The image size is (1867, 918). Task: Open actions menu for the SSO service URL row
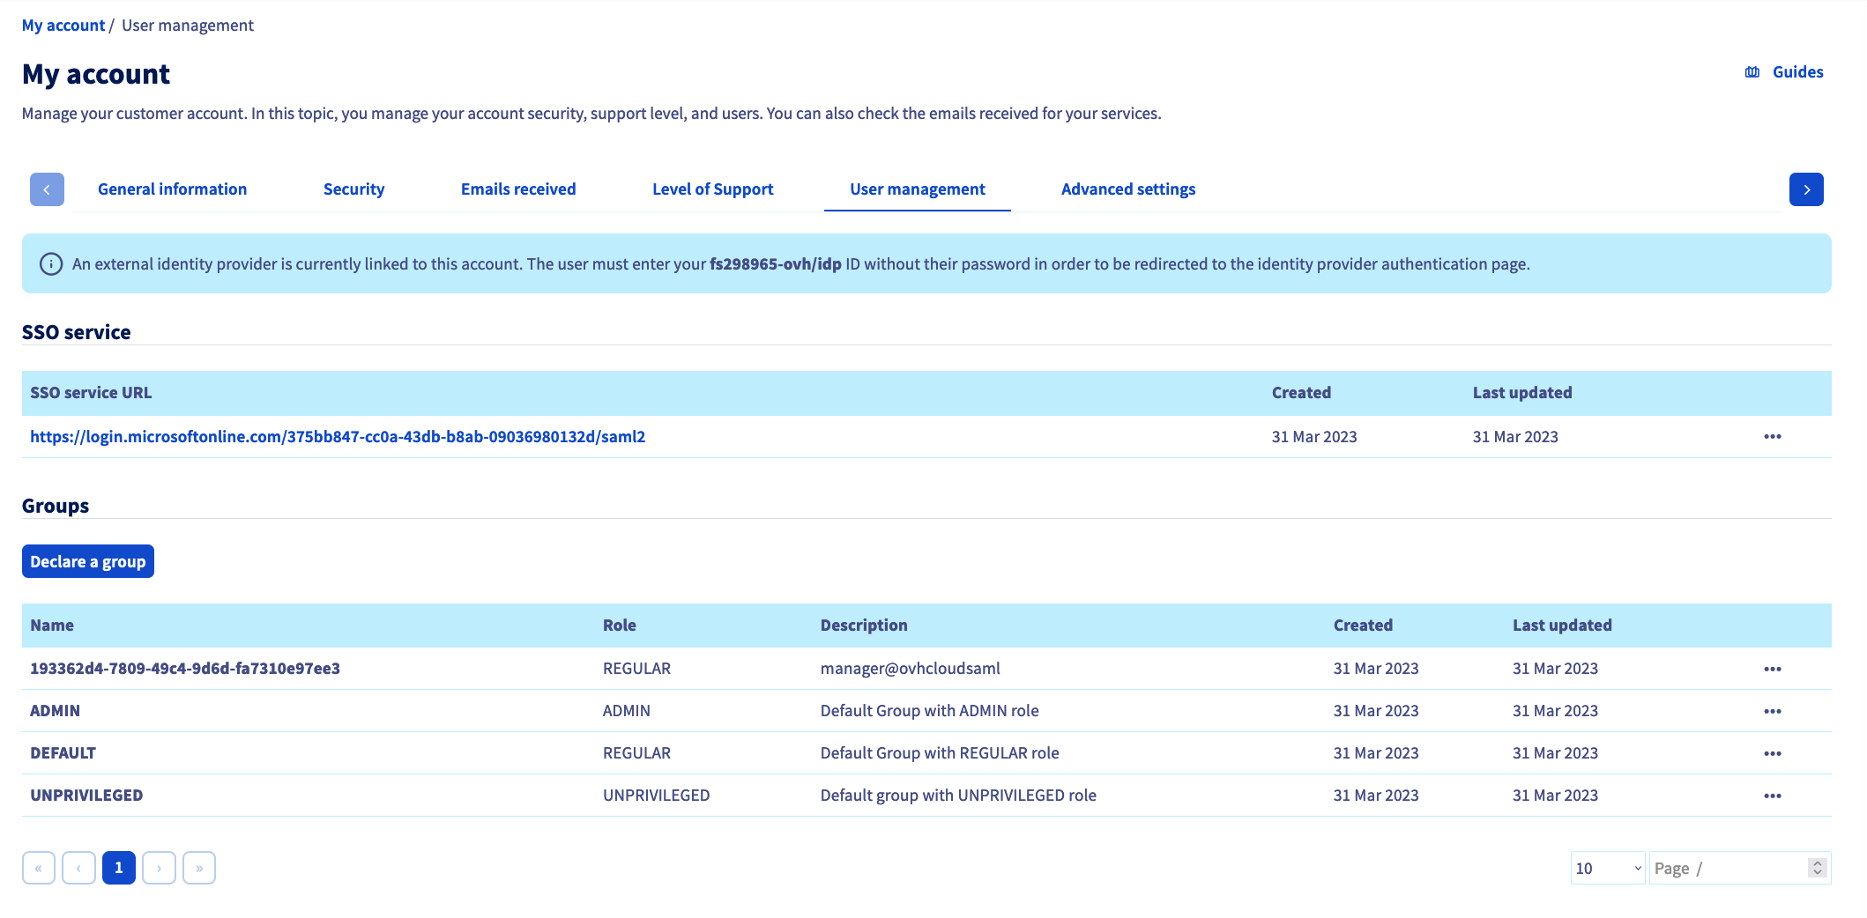tap(1773, 437)
